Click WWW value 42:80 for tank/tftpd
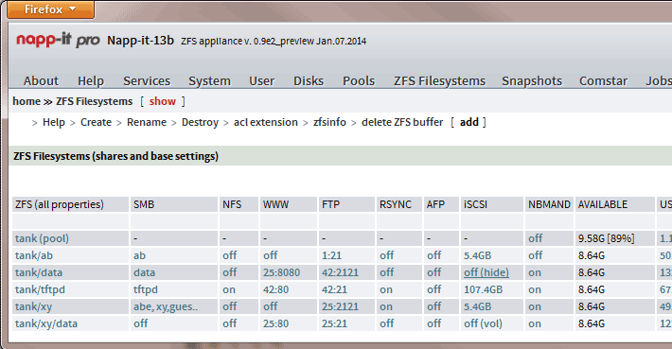The width and height of the screenshot is (672, 349). pos(275,290)
